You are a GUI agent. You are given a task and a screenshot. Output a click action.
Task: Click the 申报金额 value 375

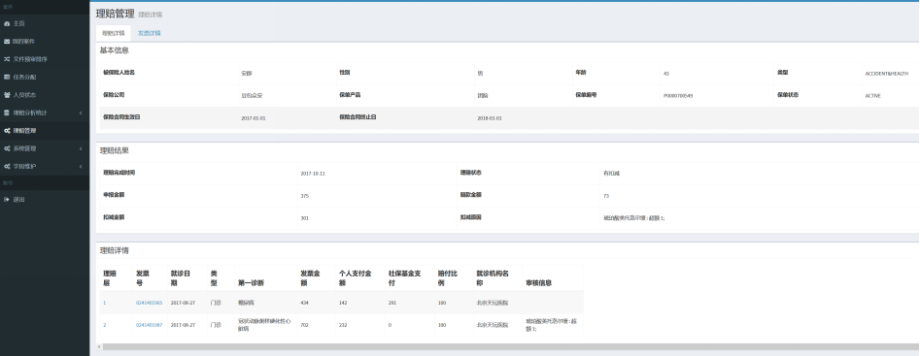(x=304, y=196)
